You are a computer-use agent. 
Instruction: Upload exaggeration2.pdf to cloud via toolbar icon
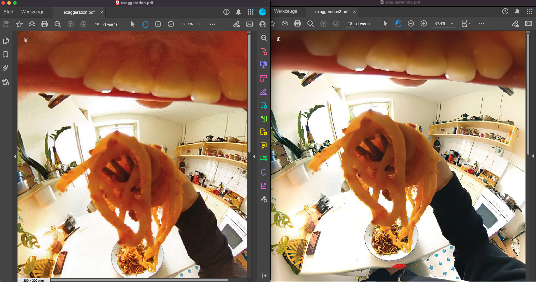point(285,24)
